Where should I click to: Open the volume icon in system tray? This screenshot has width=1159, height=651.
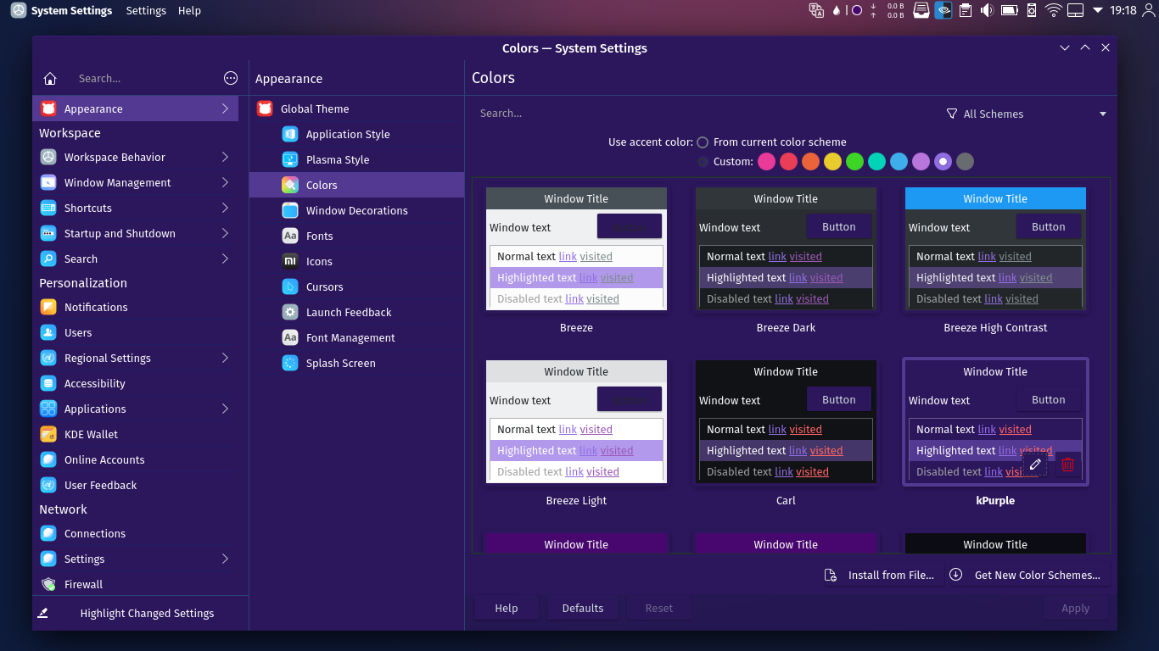(987, 10)
